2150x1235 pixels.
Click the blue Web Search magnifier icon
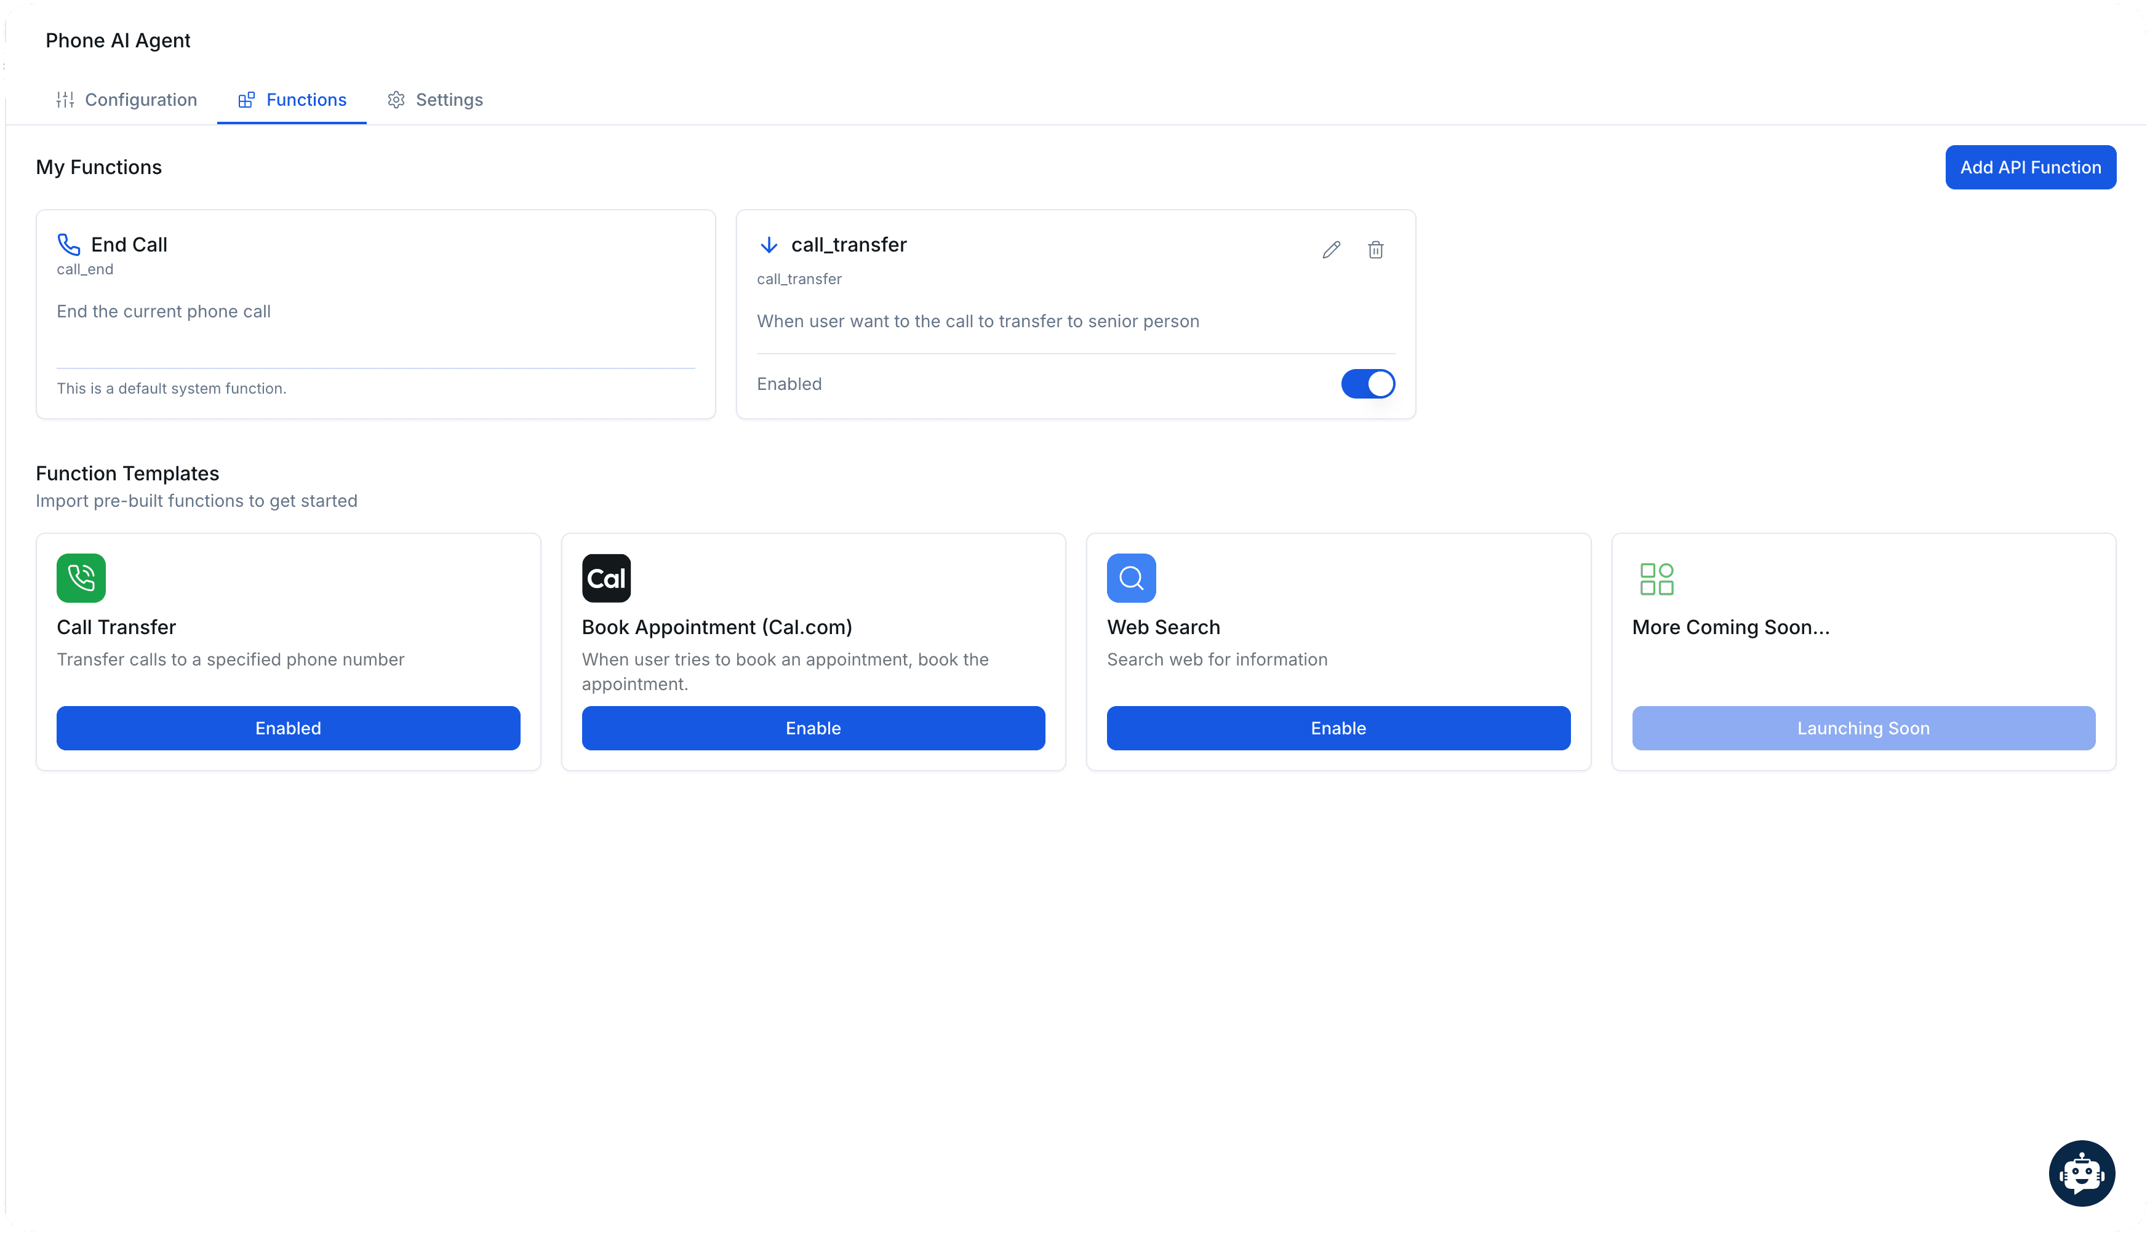point(1131,578)
